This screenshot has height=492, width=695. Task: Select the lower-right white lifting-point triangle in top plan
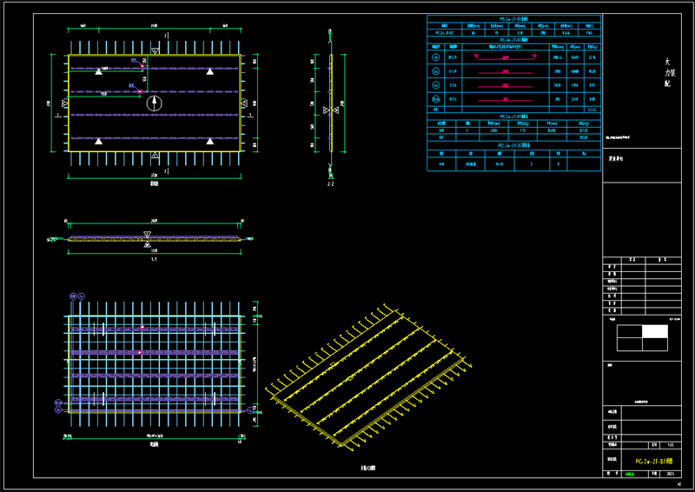click(x=210, y=141)
